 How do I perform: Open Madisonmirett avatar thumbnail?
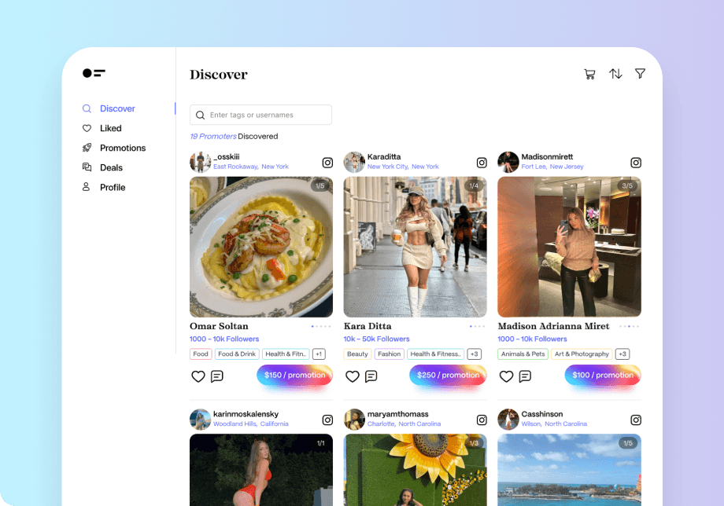coord(508,162)
